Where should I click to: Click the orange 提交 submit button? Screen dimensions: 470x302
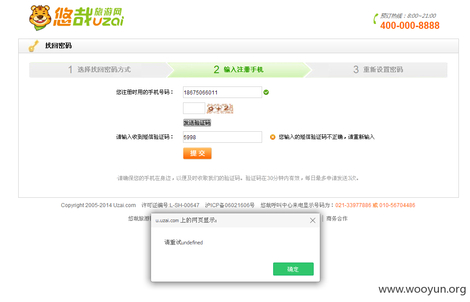(198, 153)
